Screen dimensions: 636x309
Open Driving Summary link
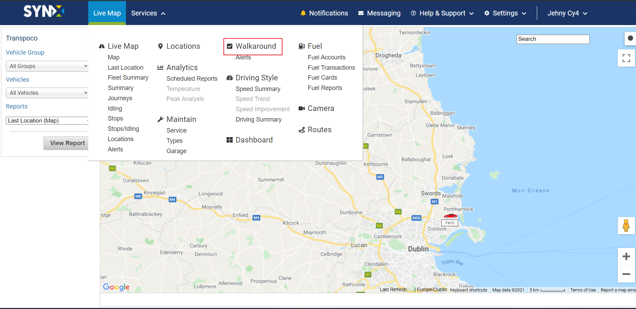pyautogui.click(x=258, y=119)
